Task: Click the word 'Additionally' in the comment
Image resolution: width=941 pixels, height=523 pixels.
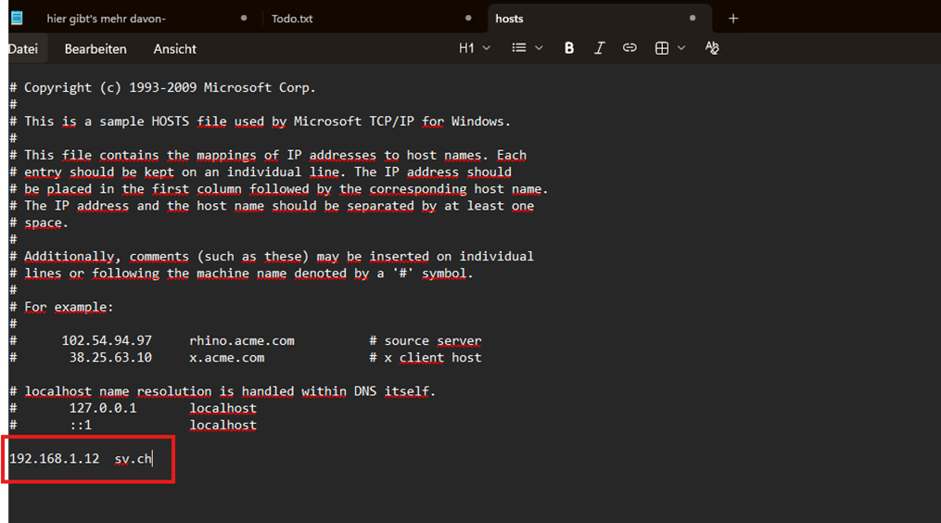Action: 69,256
